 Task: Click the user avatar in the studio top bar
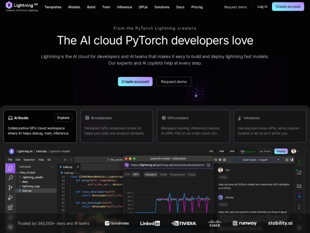[294, 151]
